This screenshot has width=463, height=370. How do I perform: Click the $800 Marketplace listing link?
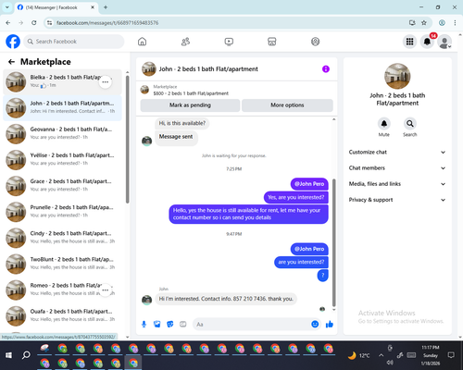[x=191, y=93]
